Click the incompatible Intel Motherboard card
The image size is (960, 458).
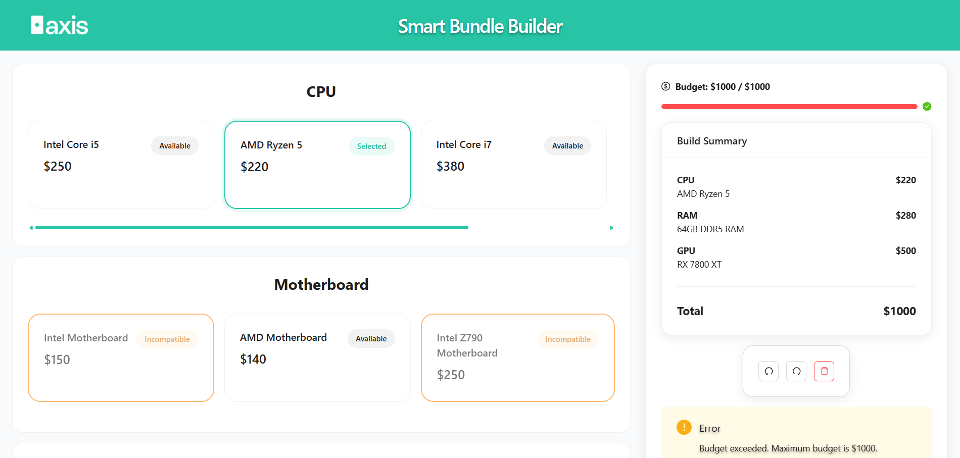coord(121,358)
